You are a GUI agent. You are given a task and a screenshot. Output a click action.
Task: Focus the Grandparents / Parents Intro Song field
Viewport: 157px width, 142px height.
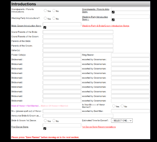pyautogui.click(x=130, y=9)
